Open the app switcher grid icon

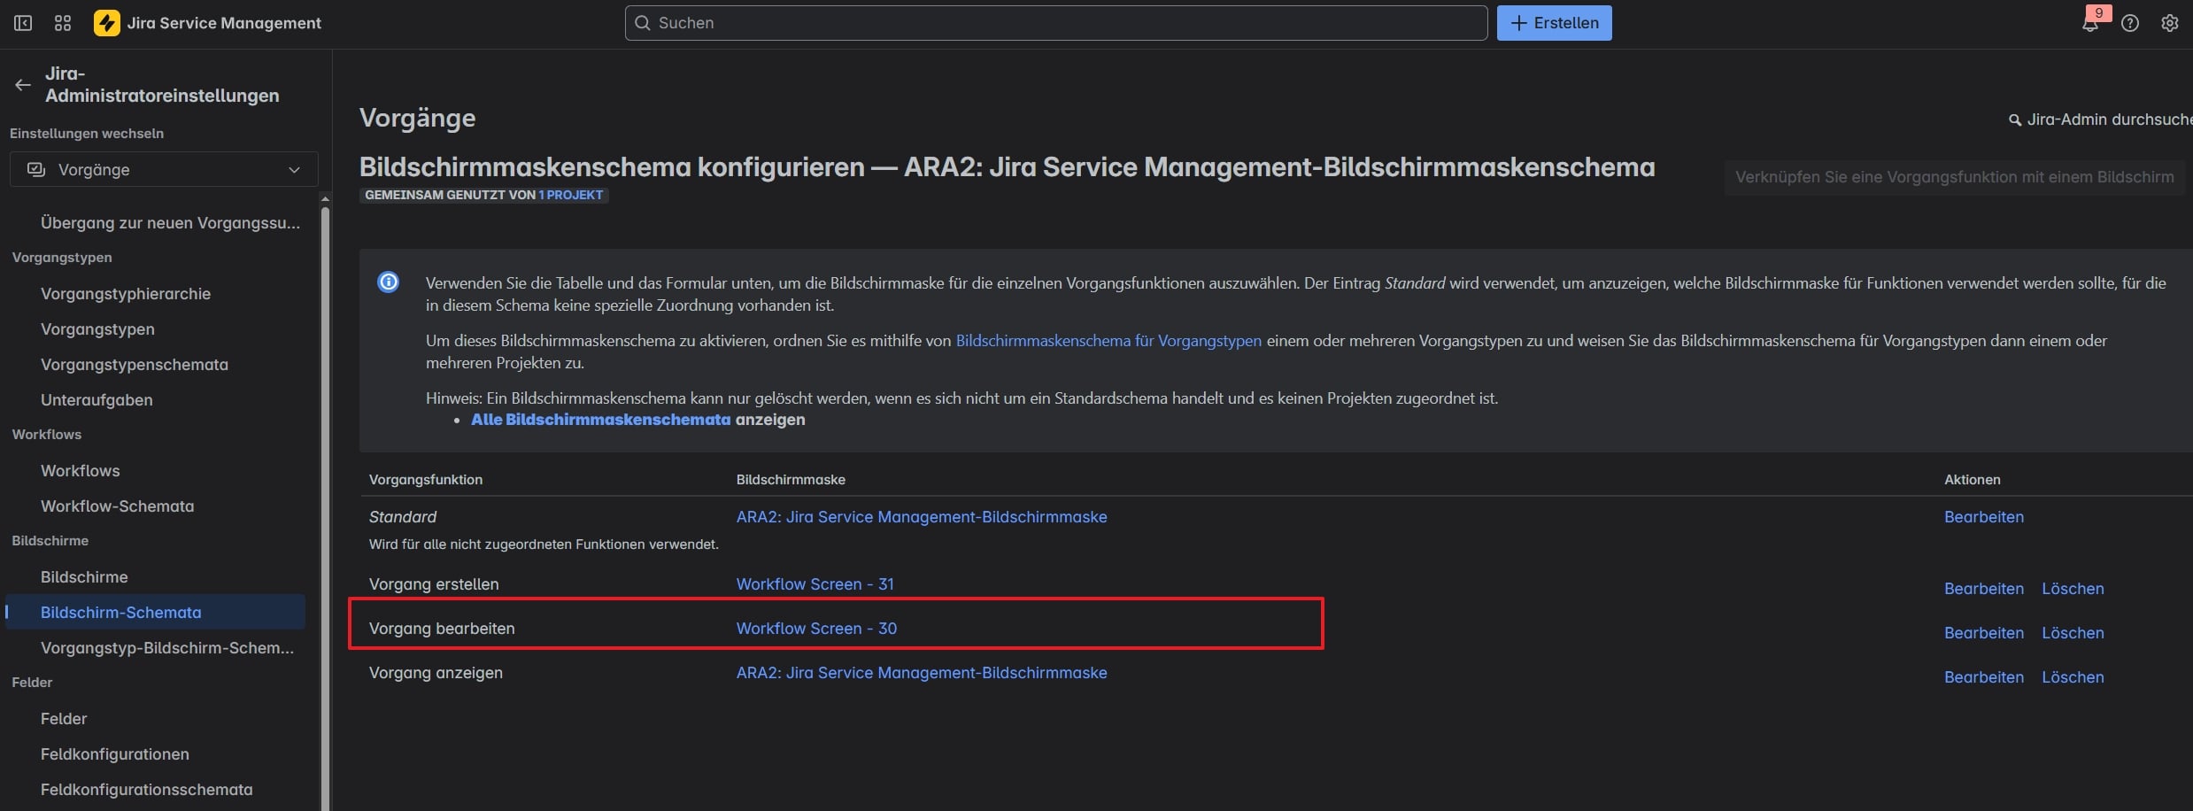pyautogui.click(x=63, y=23)
